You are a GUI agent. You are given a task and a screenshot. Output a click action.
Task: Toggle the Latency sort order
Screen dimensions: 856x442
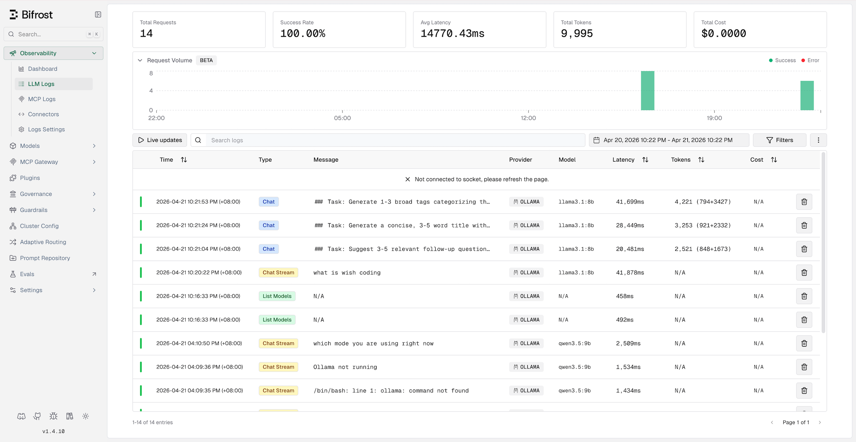[x=645, y=159]
